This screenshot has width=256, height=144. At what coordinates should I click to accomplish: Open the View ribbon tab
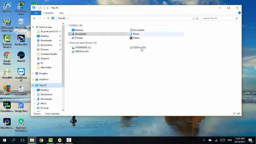61,13
